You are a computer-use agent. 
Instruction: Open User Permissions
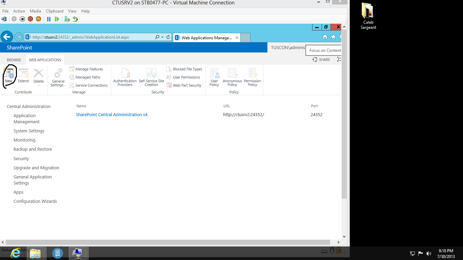(x=183, y=77)
